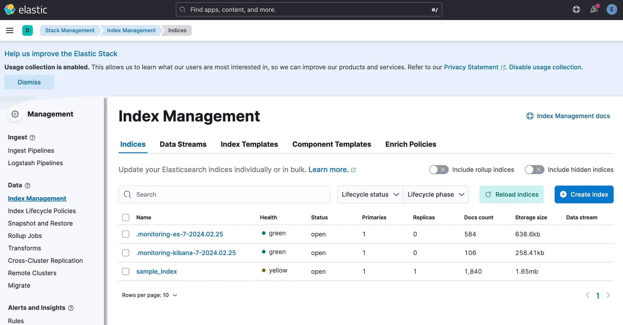
Task: Click the help icon beside Alerts and Insights
Action: pyautogui.click(x=71, y=308)
